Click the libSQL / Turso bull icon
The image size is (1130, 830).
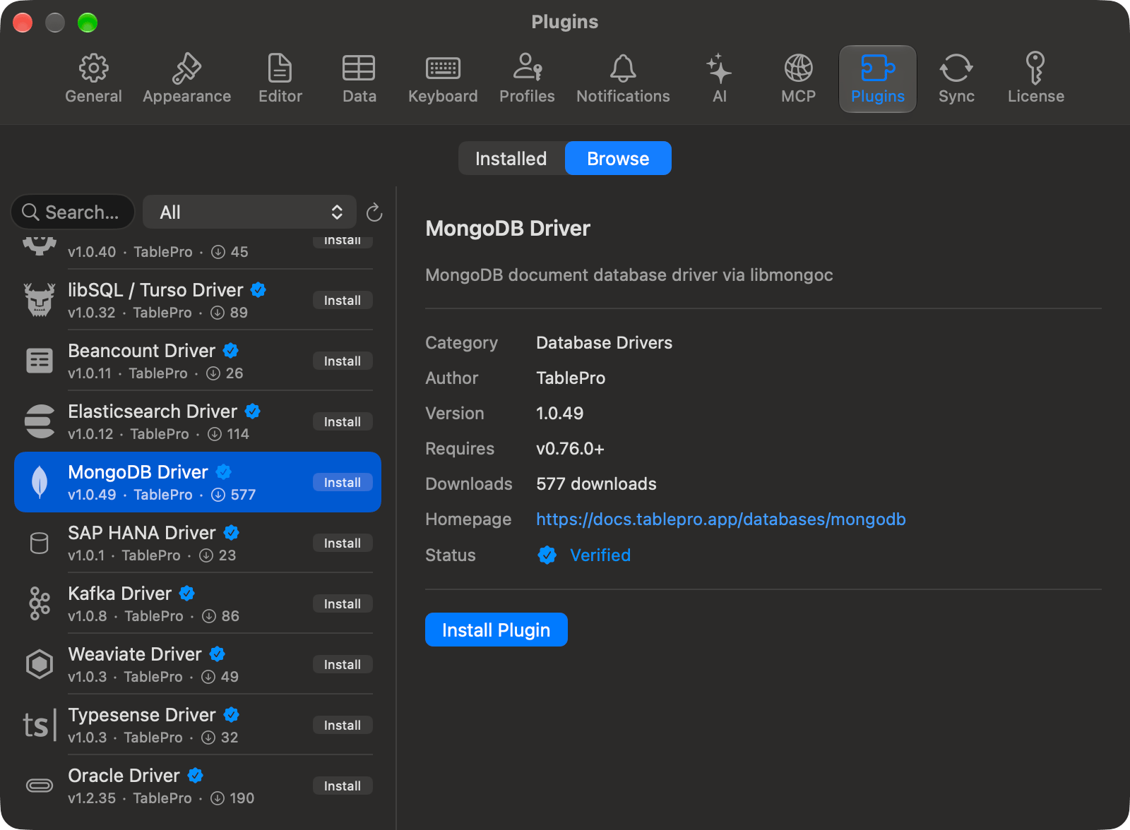coord(40,300)
